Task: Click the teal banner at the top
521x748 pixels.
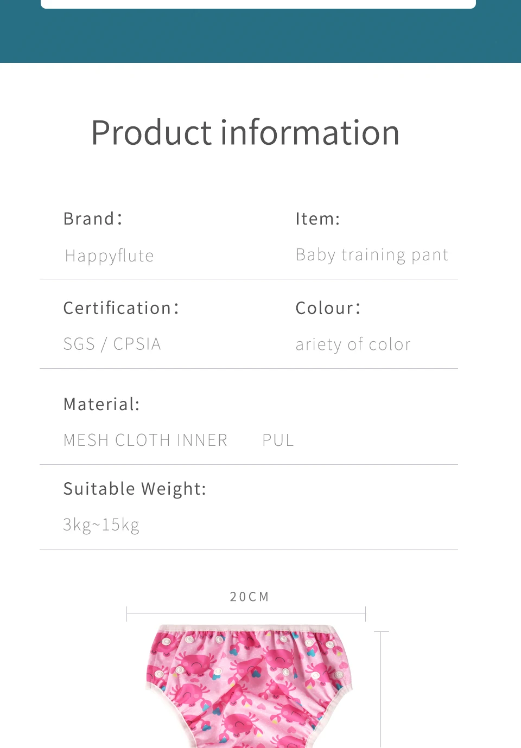Action: tap(260, 38)
